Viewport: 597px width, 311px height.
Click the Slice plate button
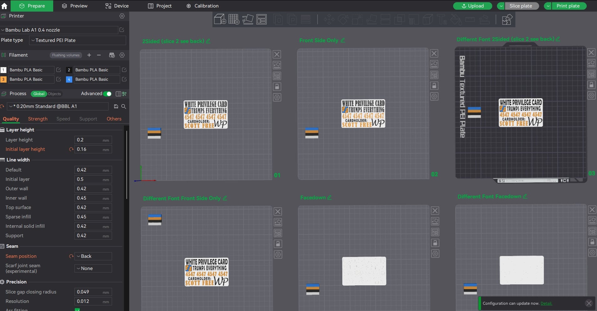point(522,6)
